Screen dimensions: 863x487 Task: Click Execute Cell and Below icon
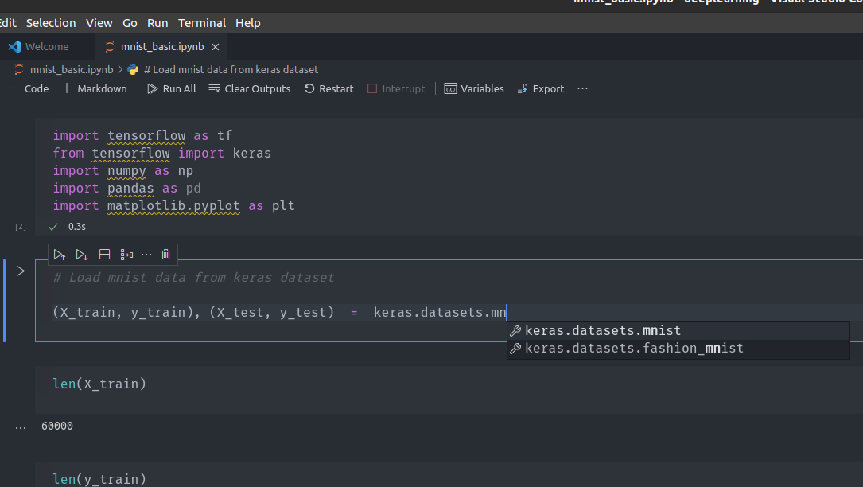point(81,255)
